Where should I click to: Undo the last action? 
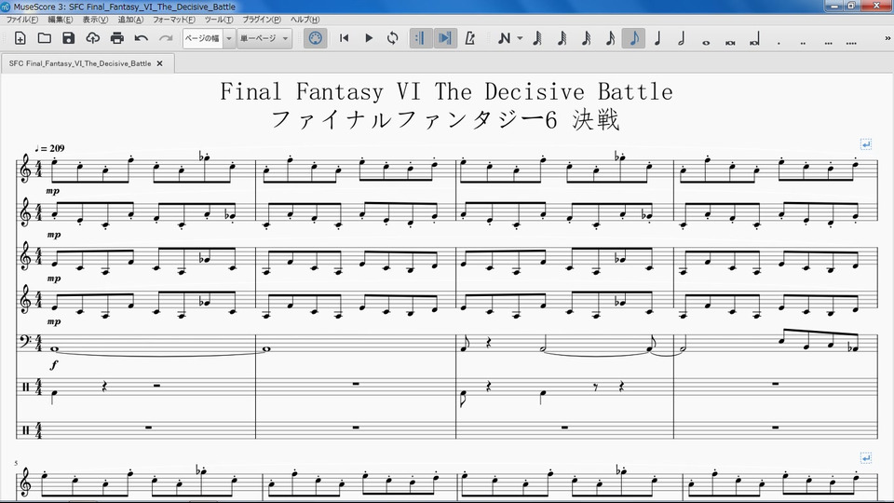coord(141,38)
